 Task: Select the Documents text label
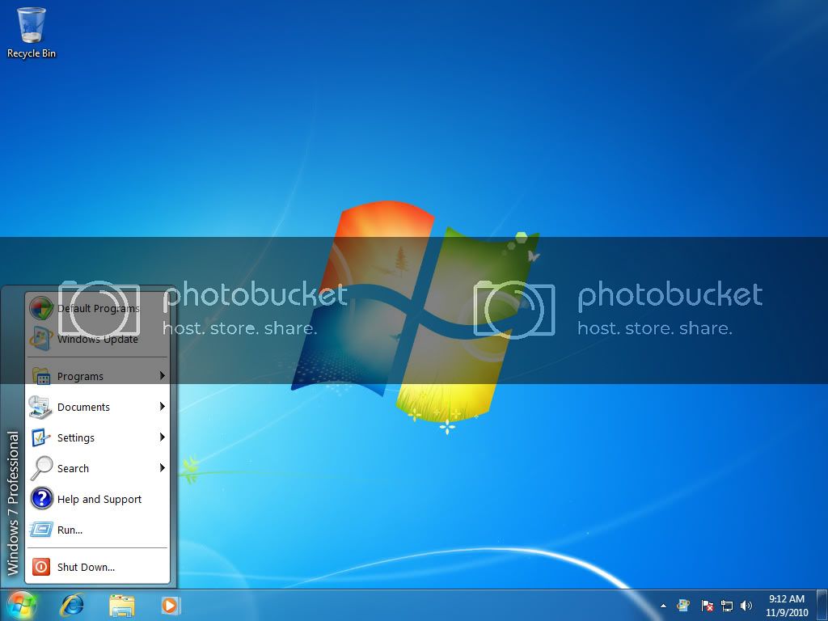(83, 408)
